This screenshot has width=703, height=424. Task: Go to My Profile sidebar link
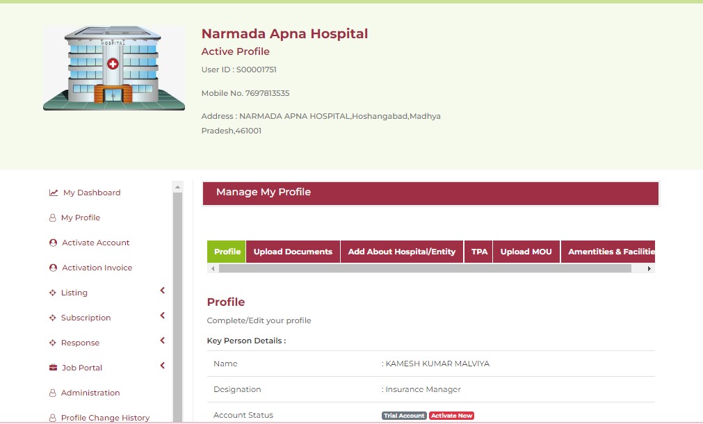pyautogui.click(x=81, y=218)
